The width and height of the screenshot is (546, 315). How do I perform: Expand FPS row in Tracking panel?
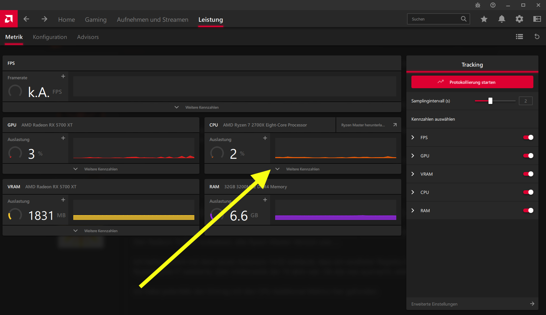[413, 137]
